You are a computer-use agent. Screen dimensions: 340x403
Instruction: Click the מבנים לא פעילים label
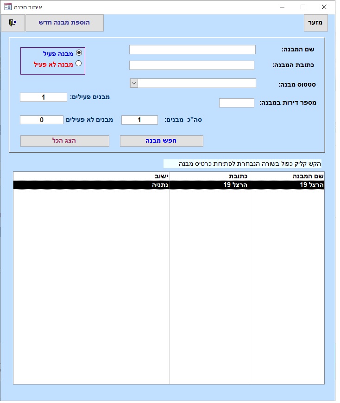coord(89,120)
